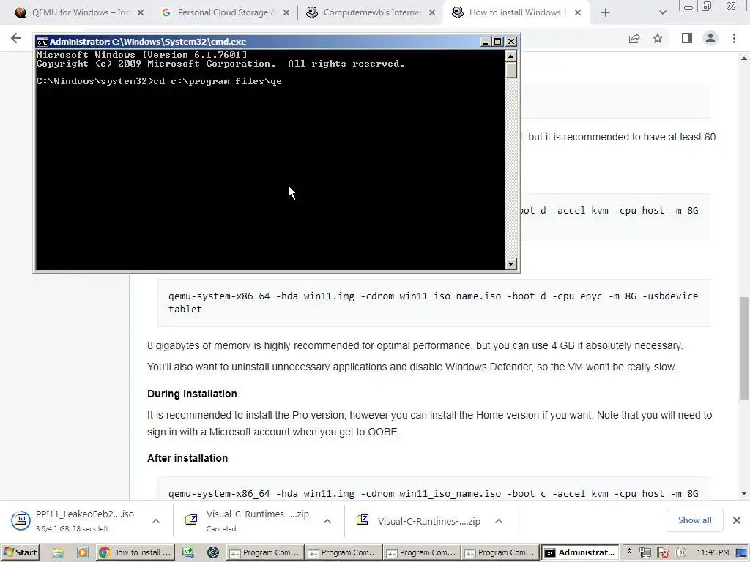The height and width of the screenshot is (562, 750).
Task: Switch to third Program Com taskbar window
Action: coord(421,552)
